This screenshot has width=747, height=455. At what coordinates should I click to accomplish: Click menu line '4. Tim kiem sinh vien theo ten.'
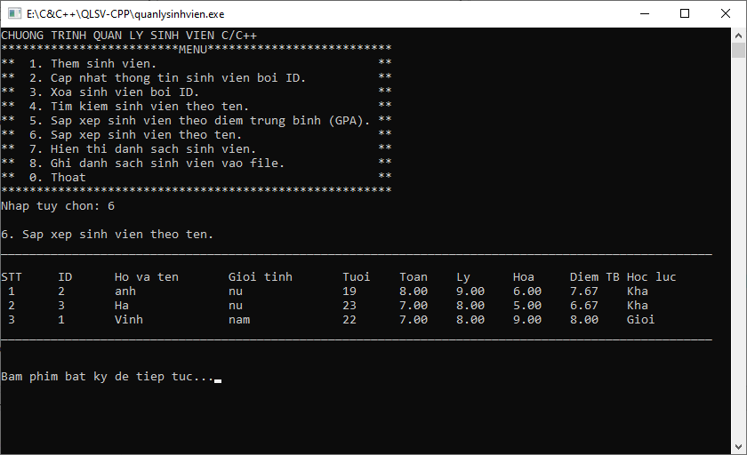click(x=139, y=107)
